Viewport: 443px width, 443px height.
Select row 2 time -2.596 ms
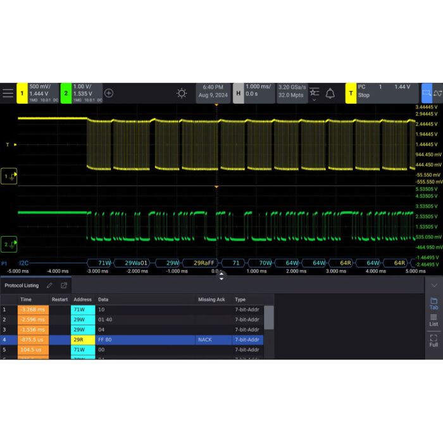[33, 320]
